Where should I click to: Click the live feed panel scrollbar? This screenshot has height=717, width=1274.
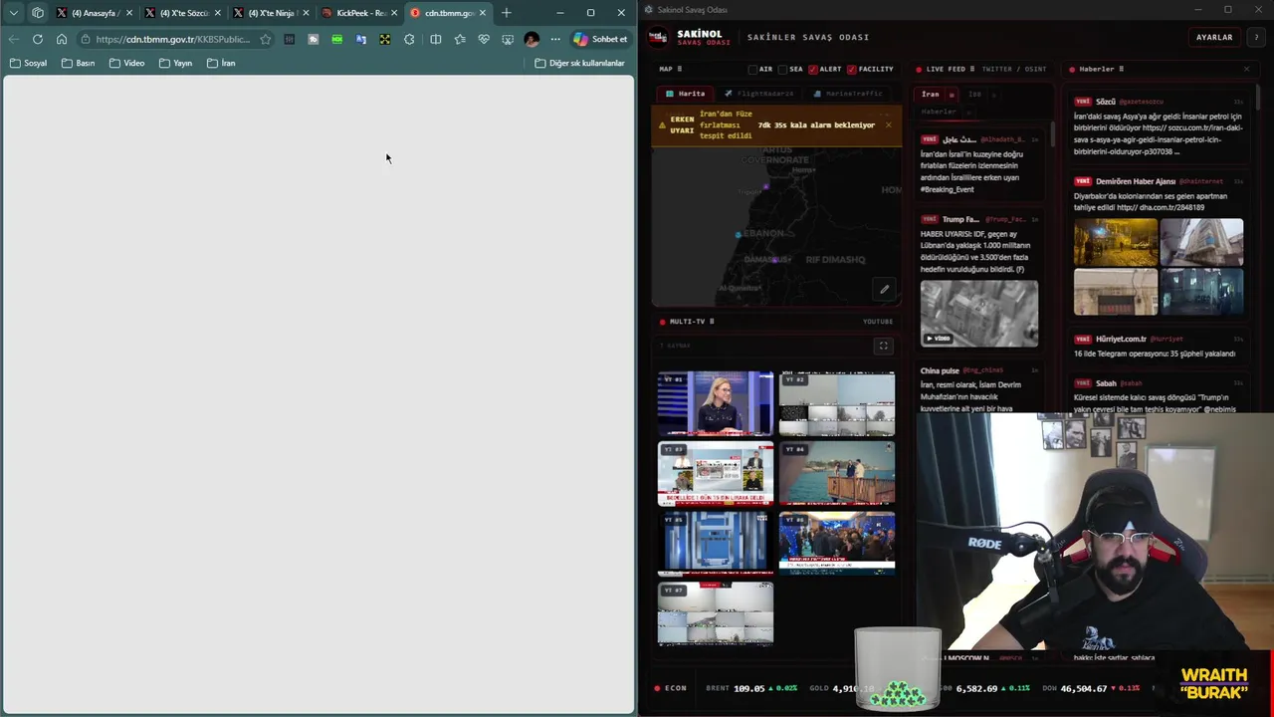point(1052,134)
